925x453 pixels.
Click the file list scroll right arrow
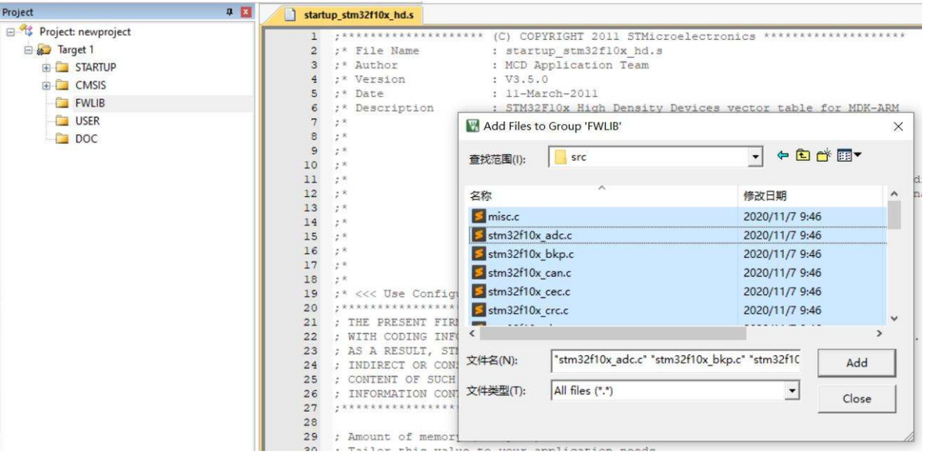pos(879,334)
